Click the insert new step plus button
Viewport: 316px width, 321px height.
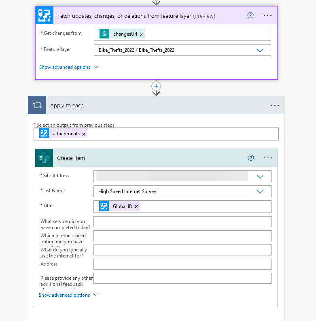coord(156,86)
